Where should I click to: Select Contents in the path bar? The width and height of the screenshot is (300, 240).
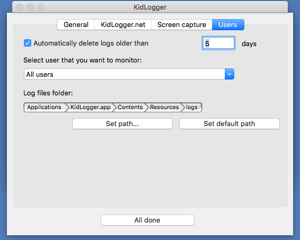coord(130,107)
